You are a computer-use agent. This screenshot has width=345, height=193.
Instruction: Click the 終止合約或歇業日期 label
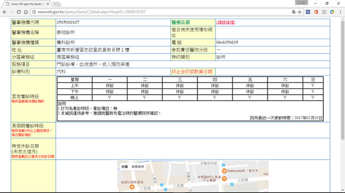click(192, 71)
